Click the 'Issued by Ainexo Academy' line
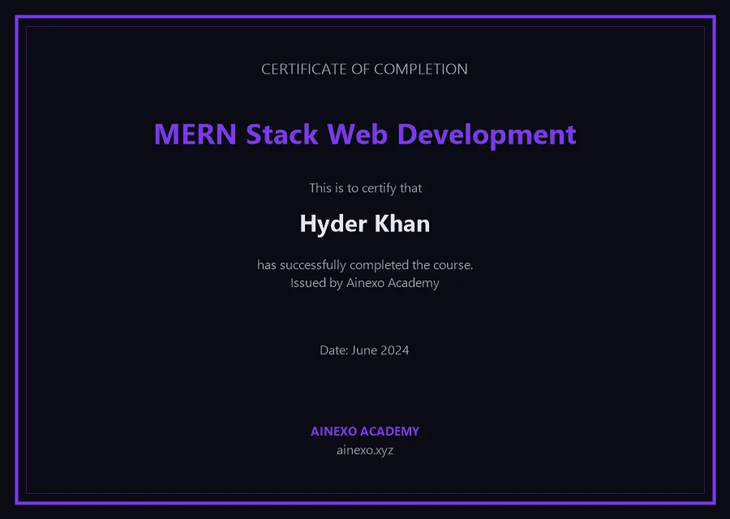This screenshot has height=519, width=730. coord(364,283)
